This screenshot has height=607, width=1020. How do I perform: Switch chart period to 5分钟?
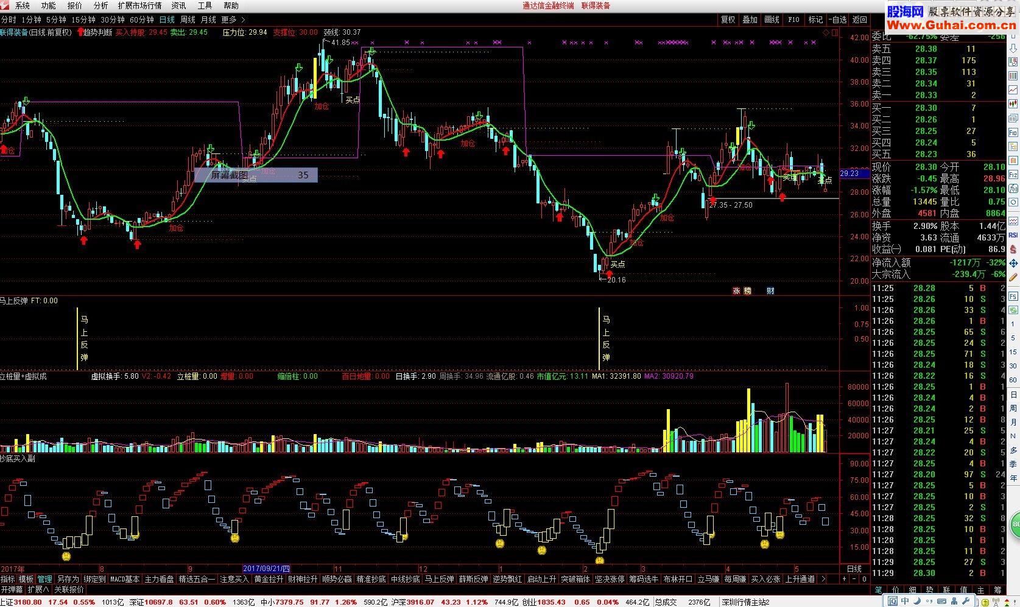(56, 20)
